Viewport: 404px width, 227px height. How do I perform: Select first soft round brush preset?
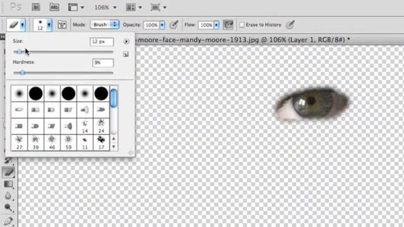pos(19,93)
